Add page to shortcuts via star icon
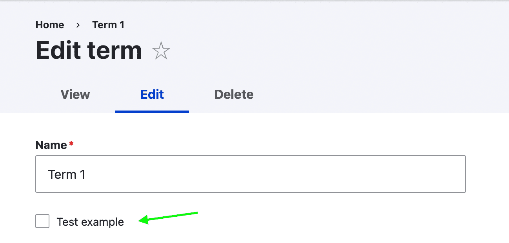Image resolution: width=509 pixels, height=243 pixels. coord(161,51)
